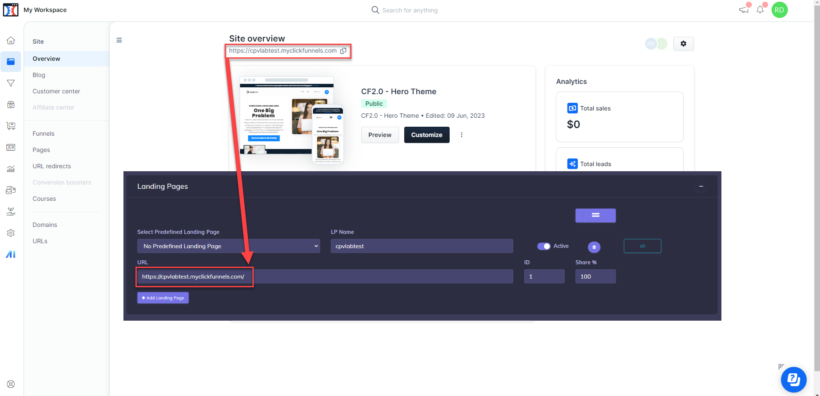Click the Share % input field
Viewport: 820px width, 396px height.
(x=595, y=277)
